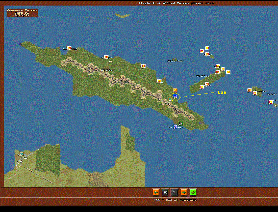Click the 'Bougainville' map label
This screenshot has height=212, width=278.
click(261, 91)
